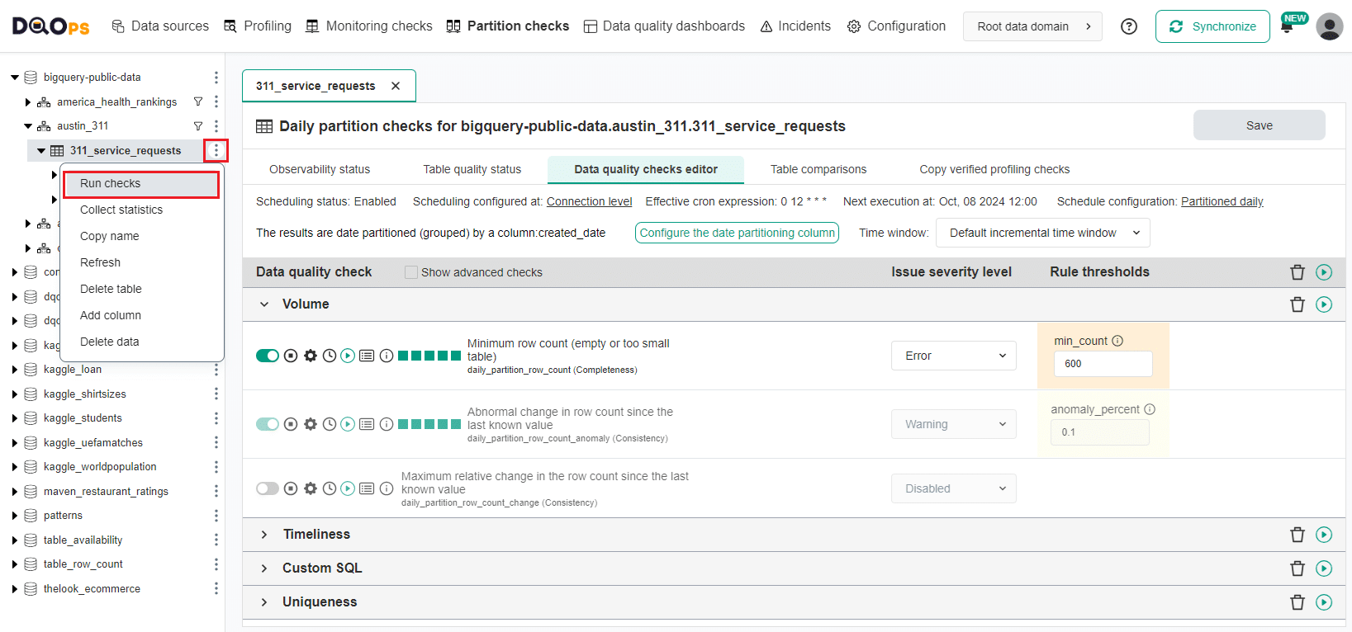
Task: Delete Uniqueness category checks with trash icon
Action: click(1297, 602)
